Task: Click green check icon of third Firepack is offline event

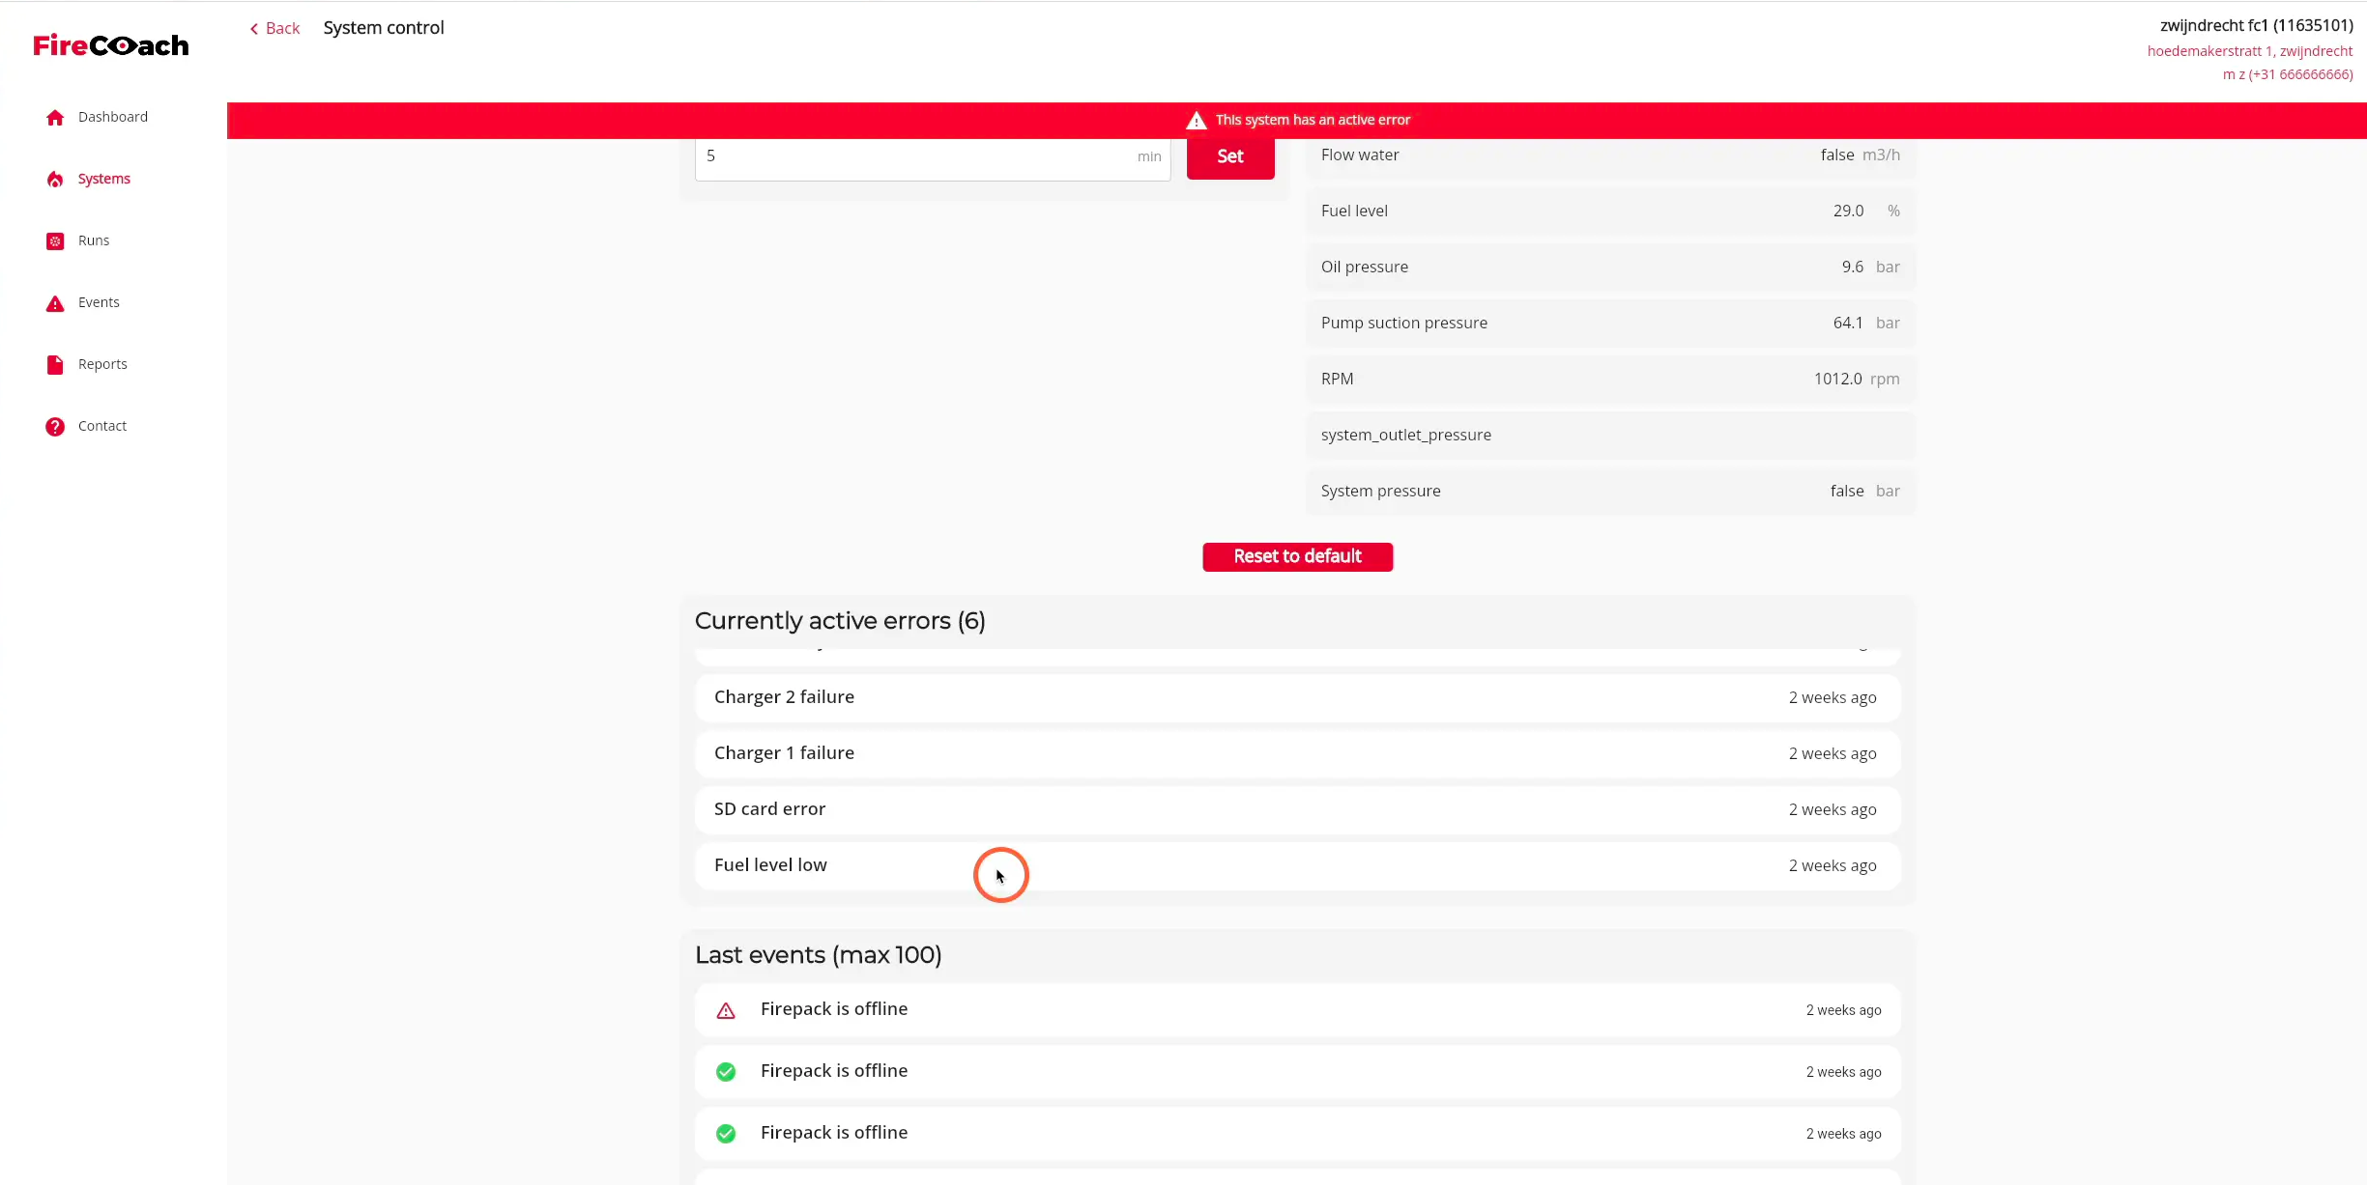Action: coord(726,1134)
